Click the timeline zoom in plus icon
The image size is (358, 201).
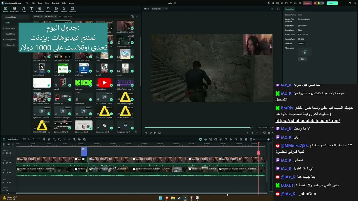(x=269, y=139)
